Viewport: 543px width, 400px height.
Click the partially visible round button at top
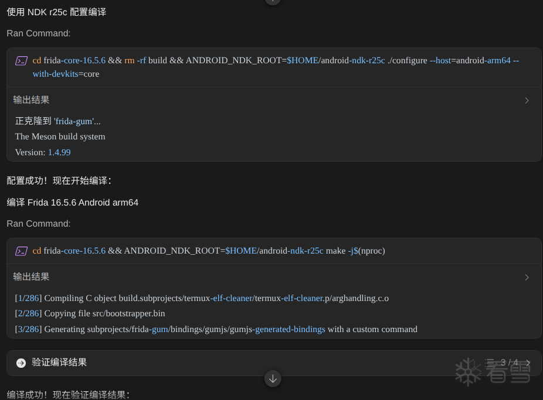tap(273, 2)
